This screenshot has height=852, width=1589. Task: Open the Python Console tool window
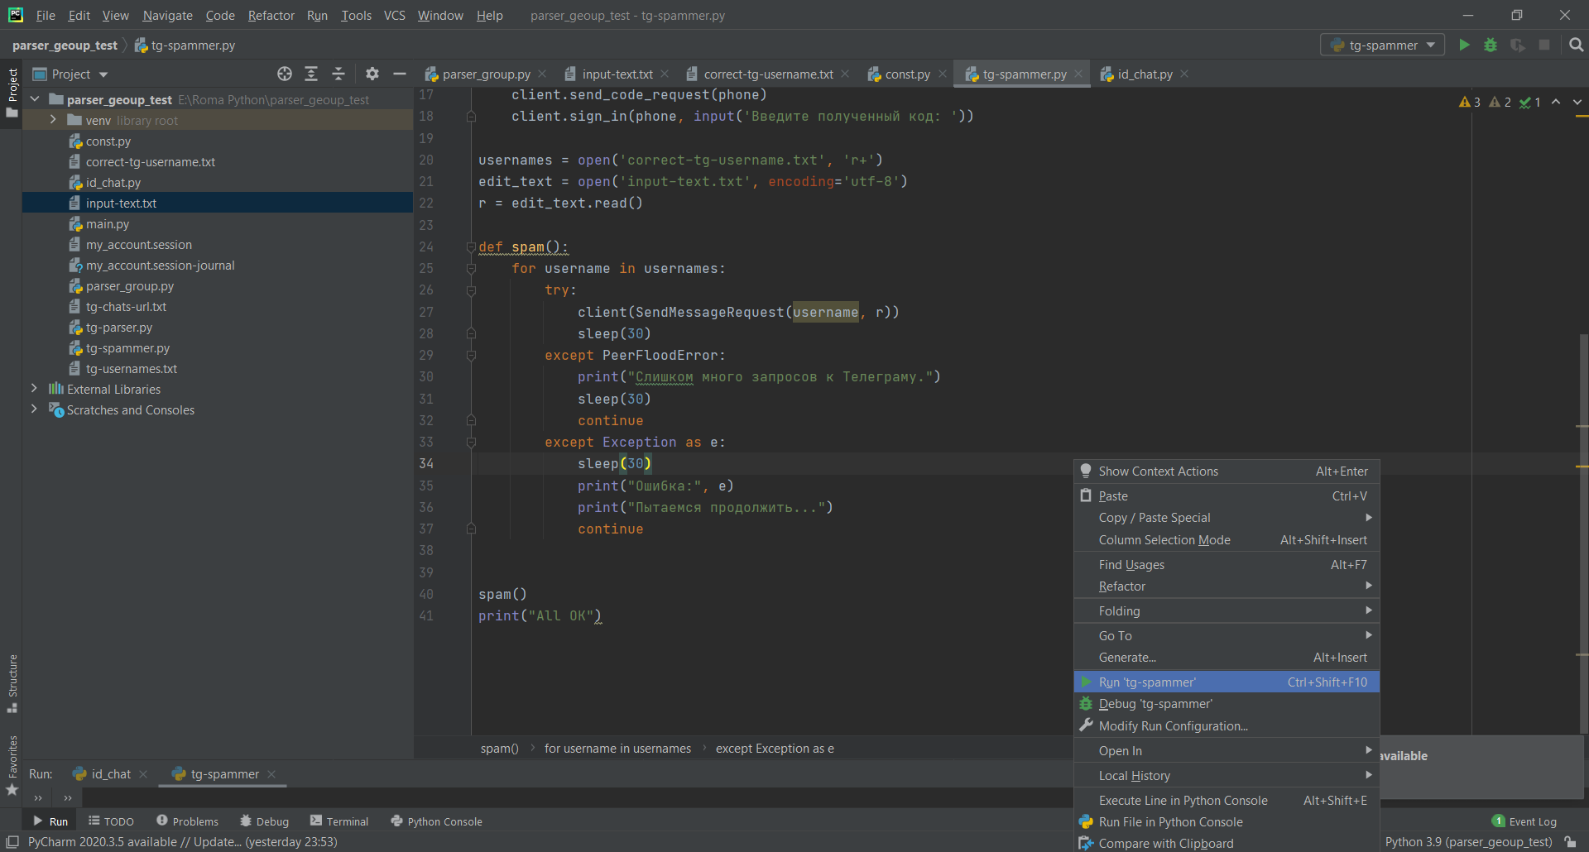436,821
